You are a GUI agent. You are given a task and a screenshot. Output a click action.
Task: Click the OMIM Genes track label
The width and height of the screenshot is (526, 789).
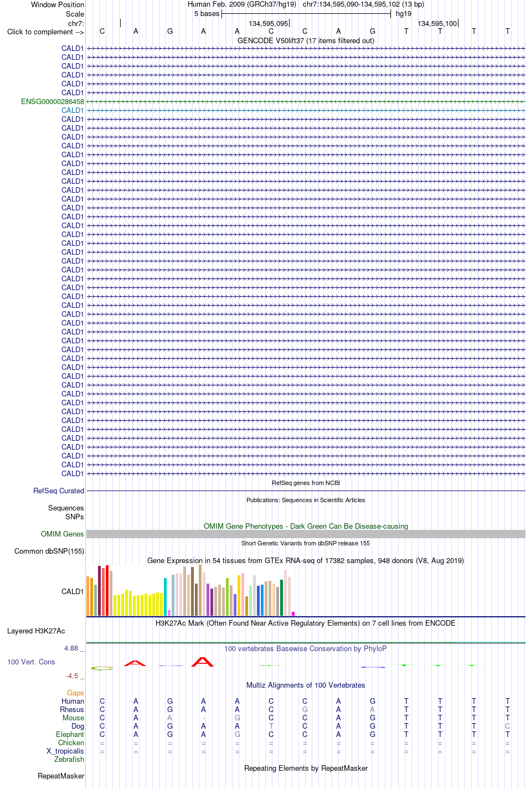pos(63,534)
